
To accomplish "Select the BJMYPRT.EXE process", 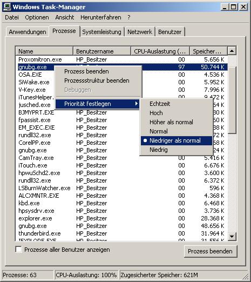I will 36,112.
